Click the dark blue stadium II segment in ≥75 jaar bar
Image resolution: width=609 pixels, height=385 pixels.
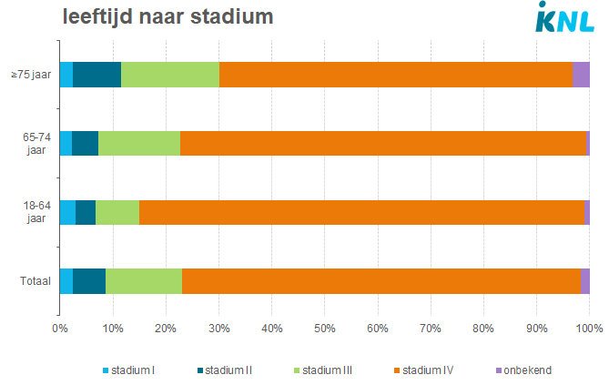[96, 75]
